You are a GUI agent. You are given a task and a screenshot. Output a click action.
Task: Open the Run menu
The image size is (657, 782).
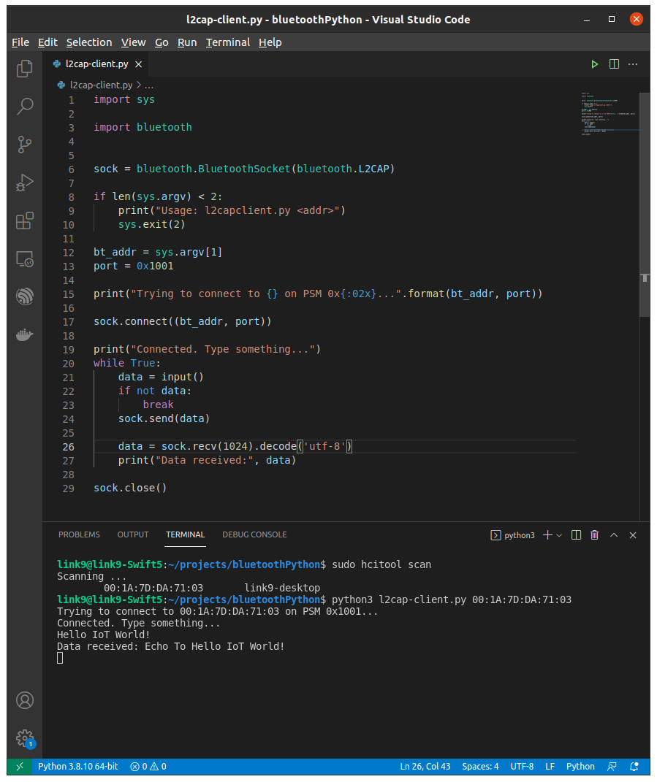[186, 42]
